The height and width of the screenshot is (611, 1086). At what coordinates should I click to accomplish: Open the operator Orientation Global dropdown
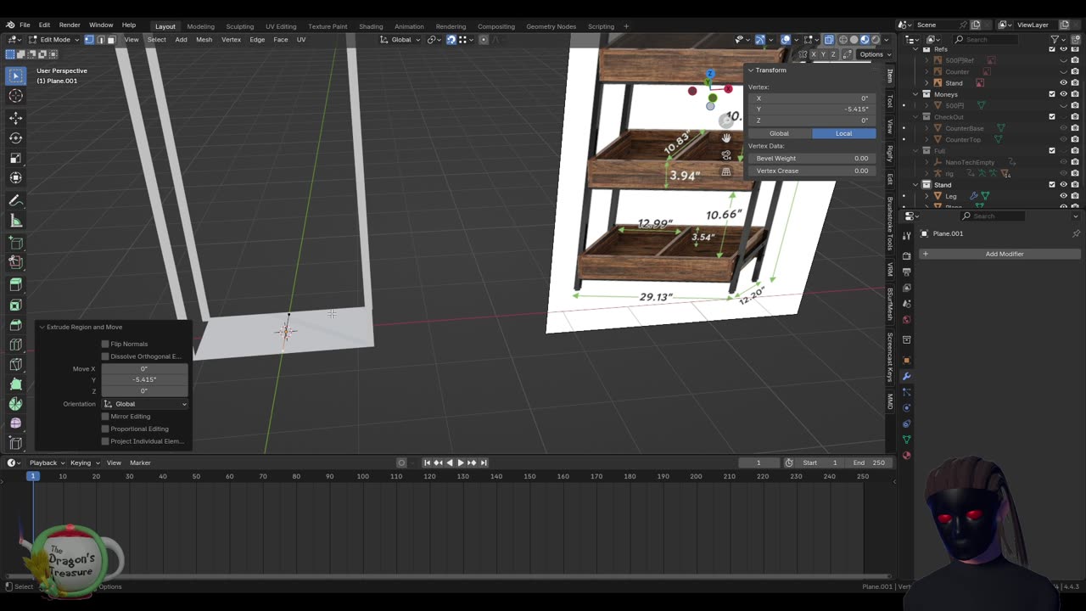(x=145, y=404)
